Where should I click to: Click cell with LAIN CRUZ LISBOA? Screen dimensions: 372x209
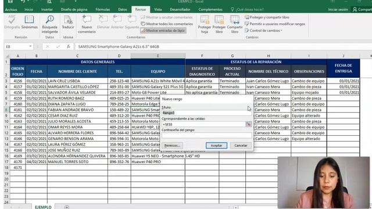click(x=77, y=81)
